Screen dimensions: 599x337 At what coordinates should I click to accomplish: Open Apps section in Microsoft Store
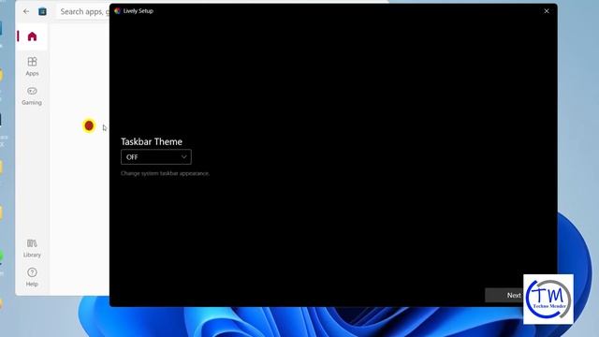click(32, 66)
